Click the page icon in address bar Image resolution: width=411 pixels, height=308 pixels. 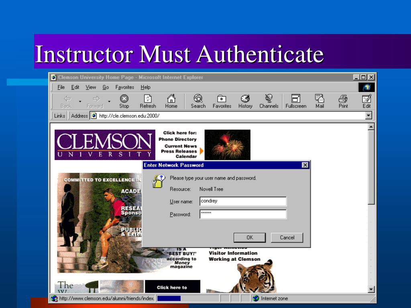point(94,116)
